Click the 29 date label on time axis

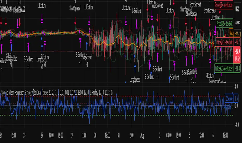point(71,136)
